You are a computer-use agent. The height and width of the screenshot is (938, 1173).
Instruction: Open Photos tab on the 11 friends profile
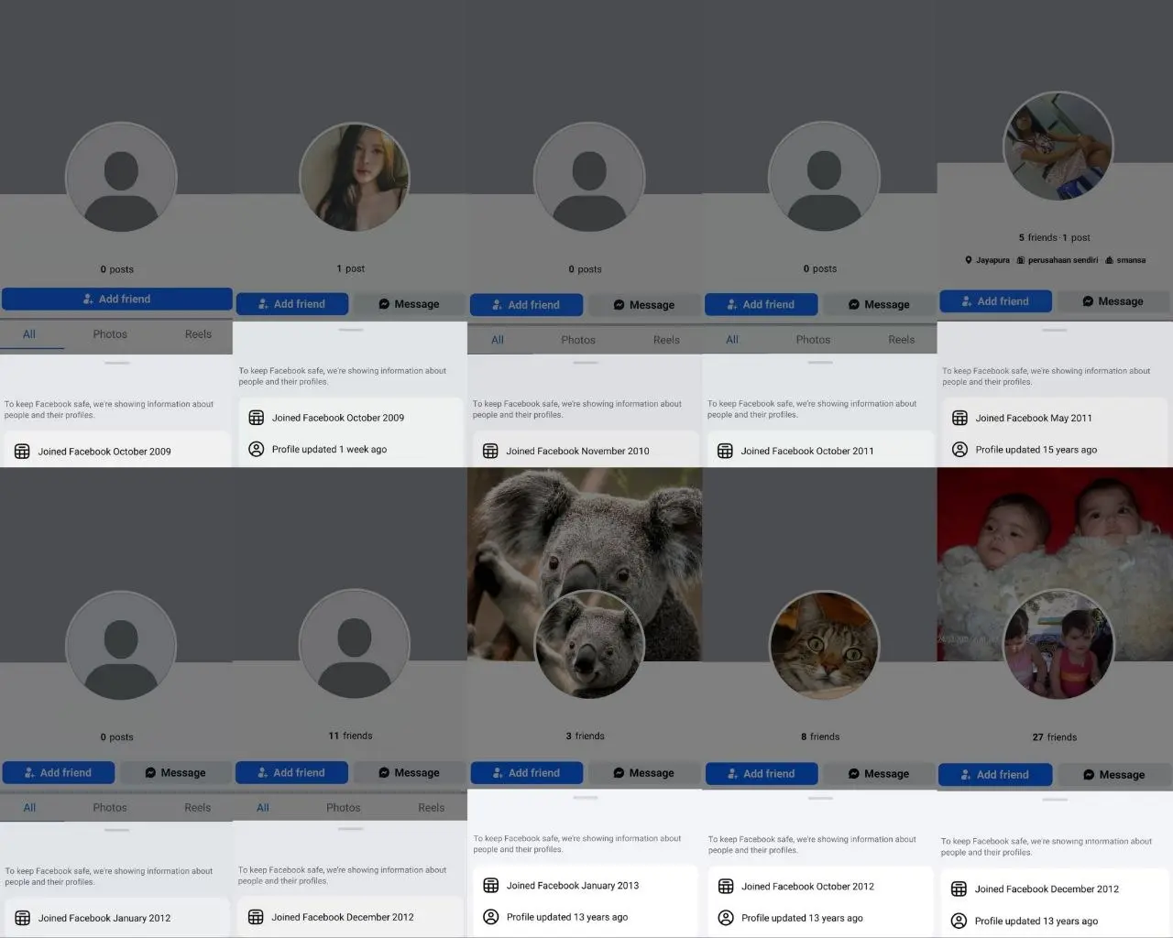[x=344, y=808]
